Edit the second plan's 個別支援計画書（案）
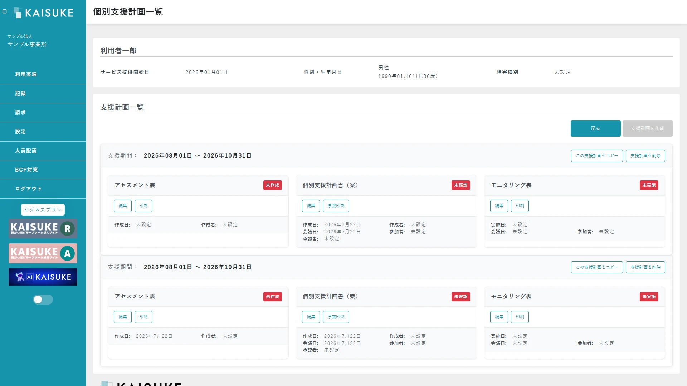 pyautogui.click(x=311, y=317)
